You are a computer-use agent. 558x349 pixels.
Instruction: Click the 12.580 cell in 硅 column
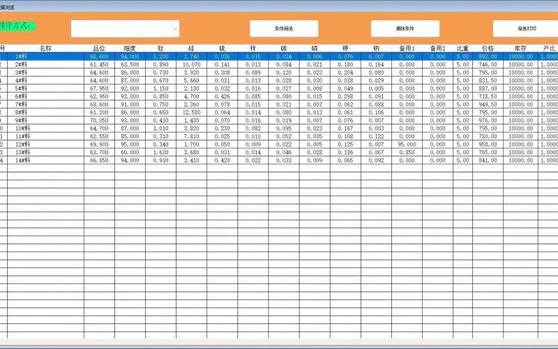(191, 112)
